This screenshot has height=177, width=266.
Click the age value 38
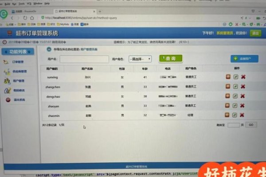pyautogui.click(x=145, y=96)
